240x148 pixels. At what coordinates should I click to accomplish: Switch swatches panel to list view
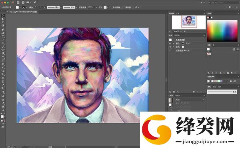click(234, 49)
